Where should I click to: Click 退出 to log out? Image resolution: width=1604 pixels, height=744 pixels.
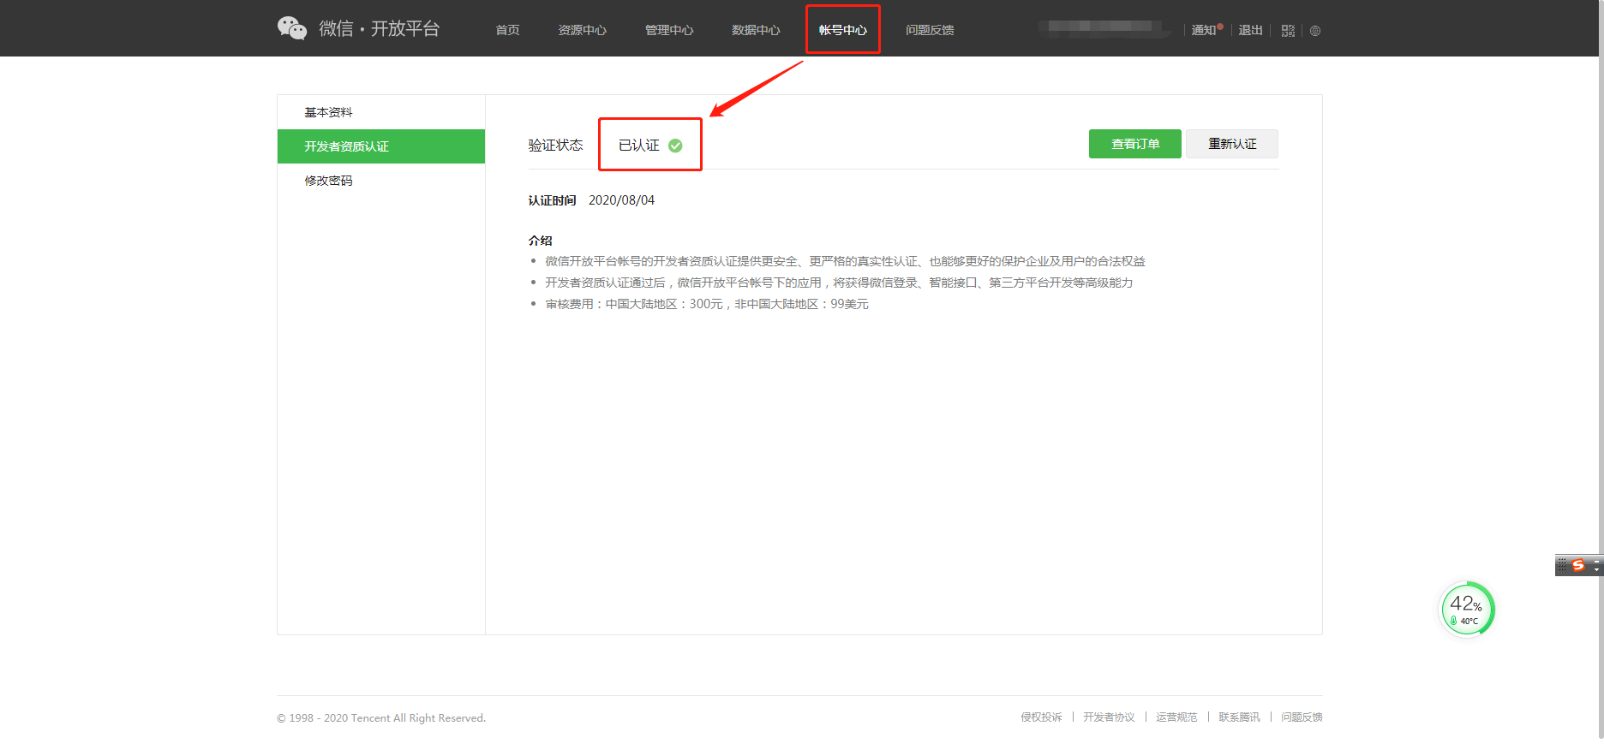pyautogui.click(x=1251, y=30)
